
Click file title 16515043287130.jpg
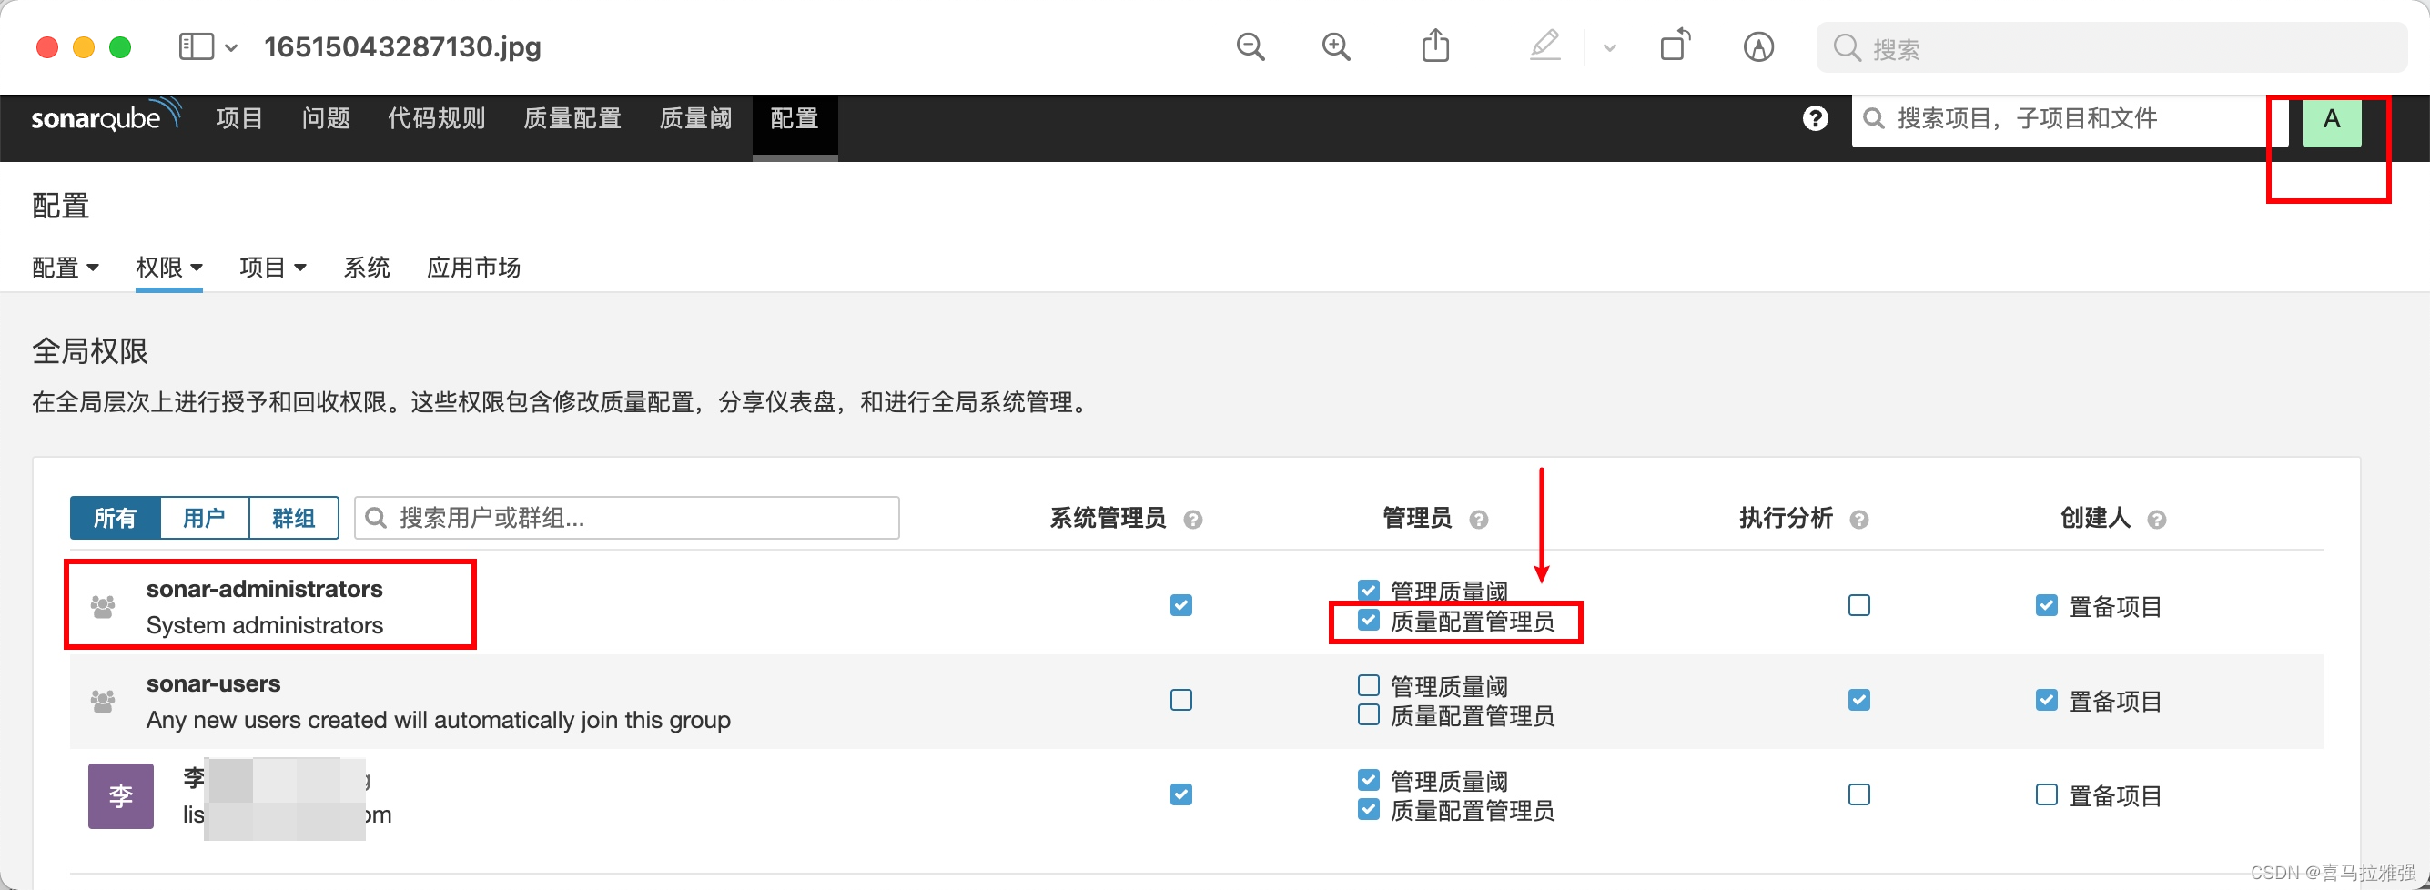point(403,47)
